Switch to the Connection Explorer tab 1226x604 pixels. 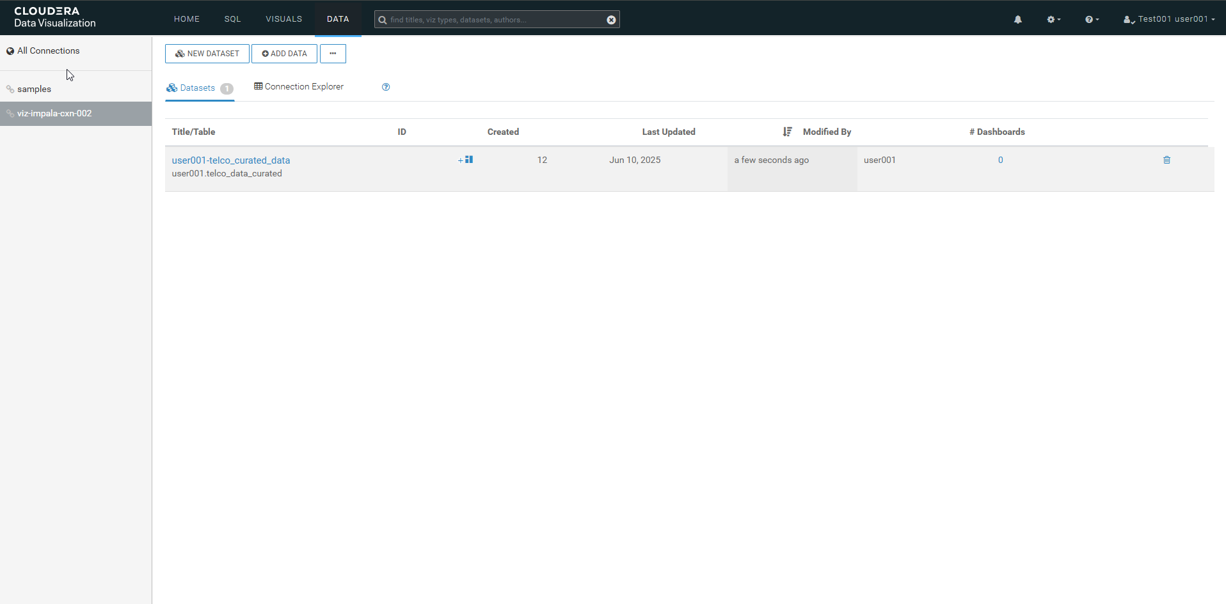click(x=299, y=87)
